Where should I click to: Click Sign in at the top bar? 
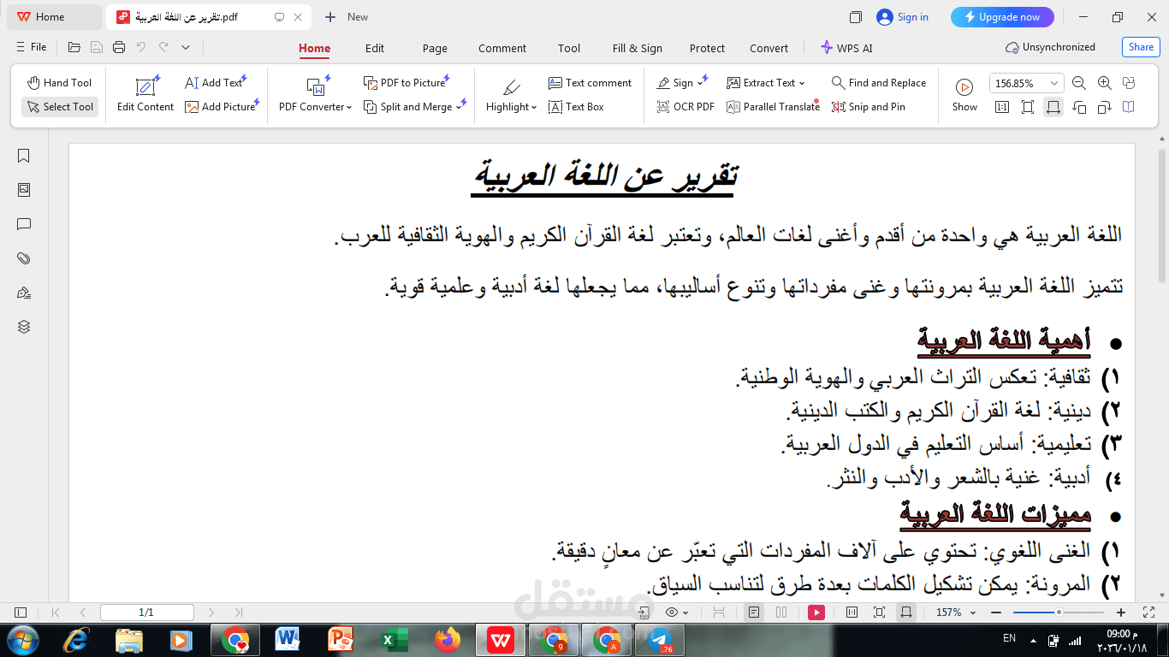pyautogui.click(x=902, y=16)
